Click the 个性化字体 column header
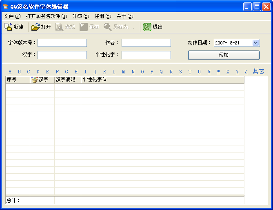This screenshot has height=210, width=273. [x=162, y=80]
